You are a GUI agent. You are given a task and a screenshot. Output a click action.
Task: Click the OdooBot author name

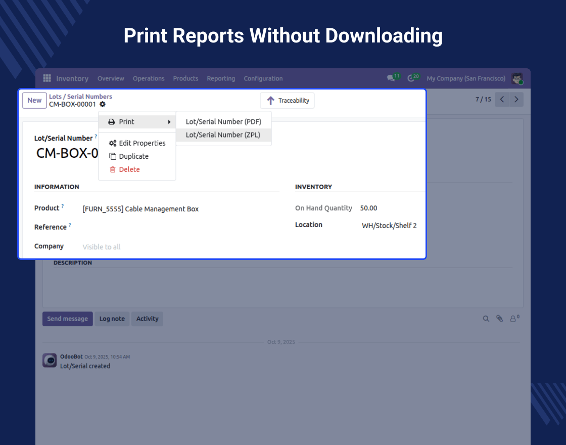click(x=71, y=357)
